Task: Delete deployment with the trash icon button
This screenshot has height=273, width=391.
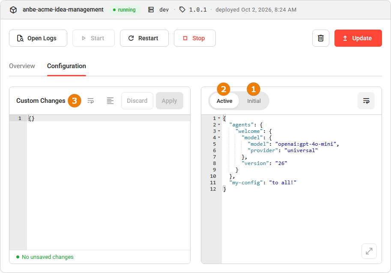Action: tap(321, 38)
